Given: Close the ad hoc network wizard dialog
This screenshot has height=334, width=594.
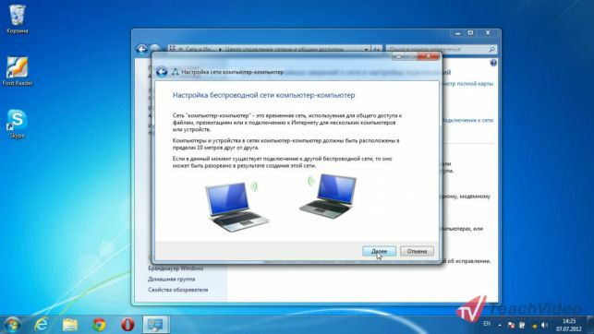Looking at the screenshot, I should 428,56.
